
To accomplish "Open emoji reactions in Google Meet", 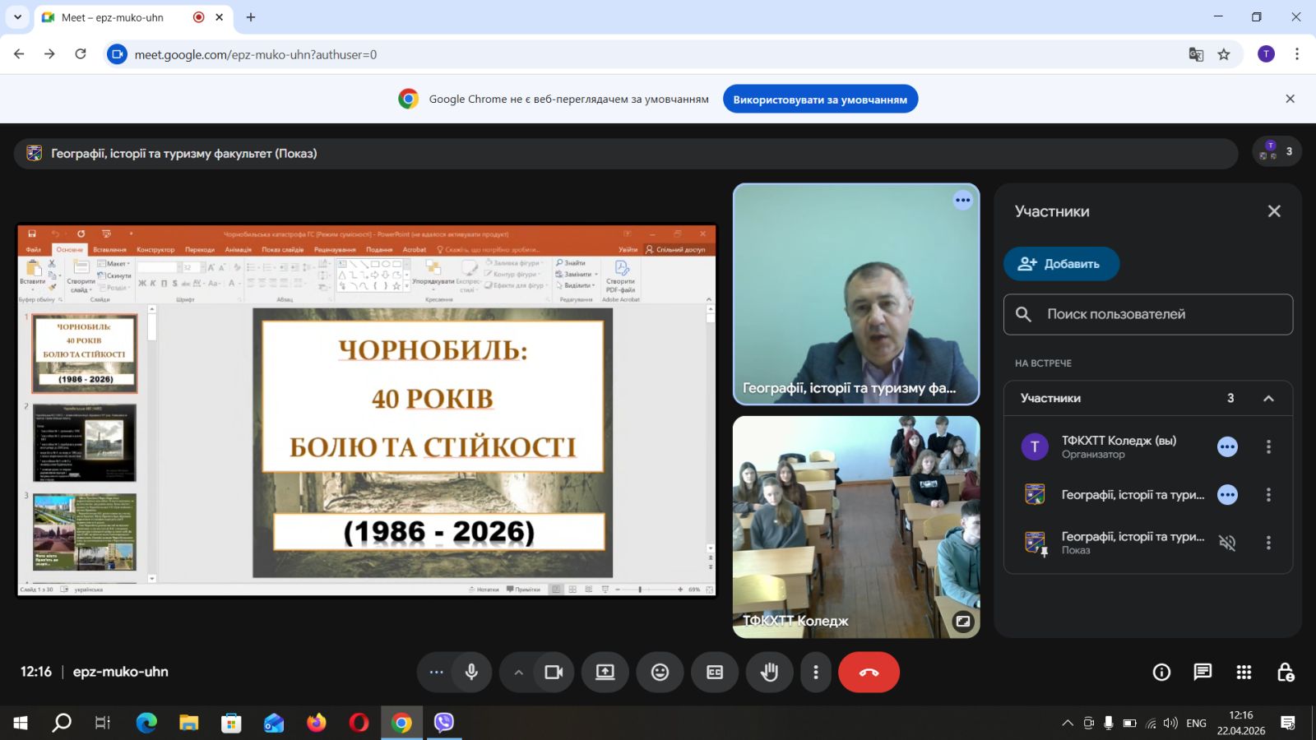I will tap(660, 672).
